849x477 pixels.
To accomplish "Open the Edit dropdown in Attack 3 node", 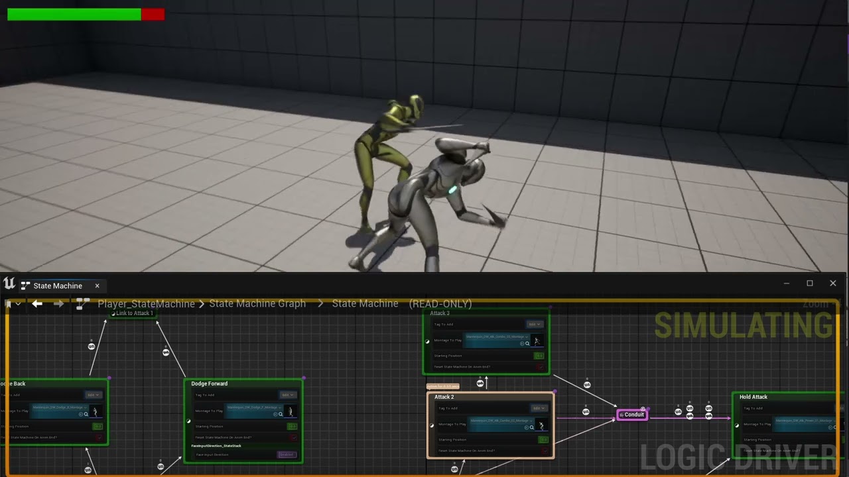I will (535, 325).
